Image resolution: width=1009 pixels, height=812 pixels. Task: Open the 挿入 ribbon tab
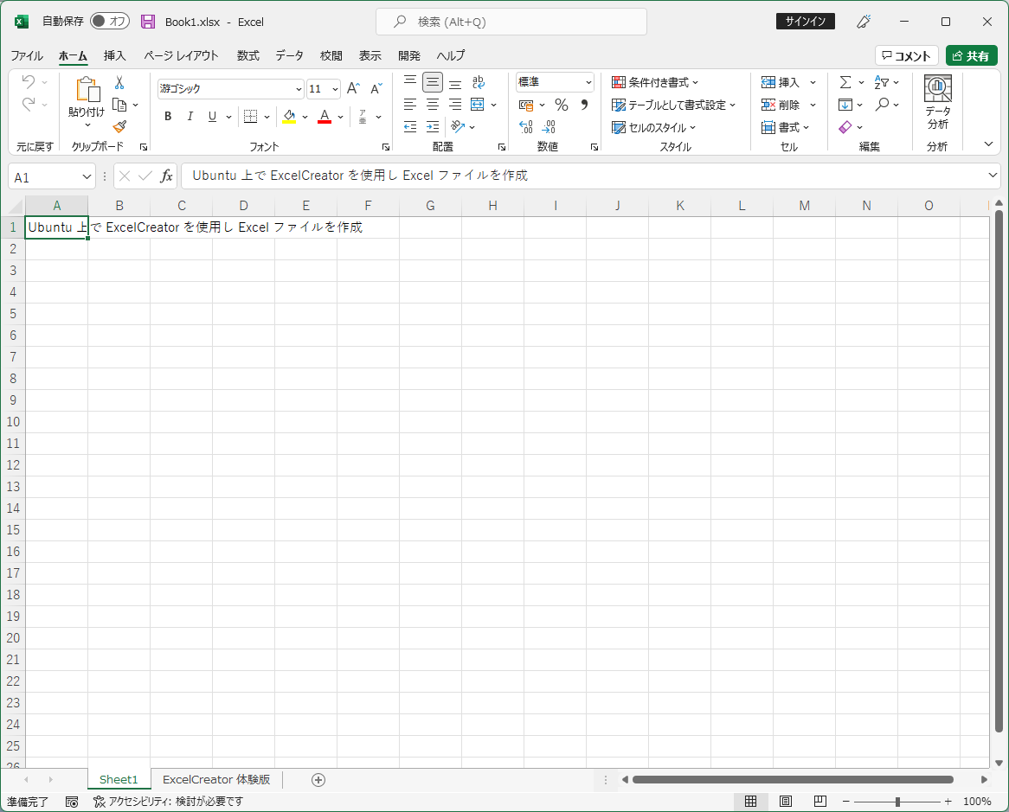point(114,56)
